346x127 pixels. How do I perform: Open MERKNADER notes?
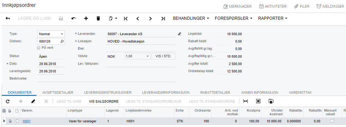(x=238, y=6)
